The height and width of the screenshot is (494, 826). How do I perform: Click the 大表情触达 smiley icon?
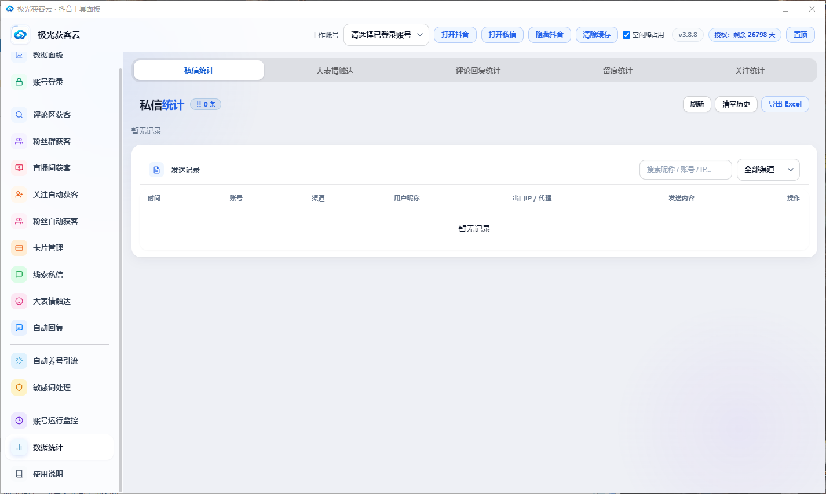[x=19, y=301]
